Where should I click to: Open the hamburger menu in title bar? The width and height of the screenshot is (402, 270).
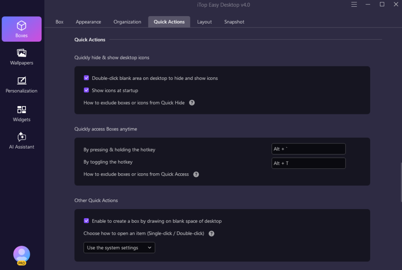(354, 5)
